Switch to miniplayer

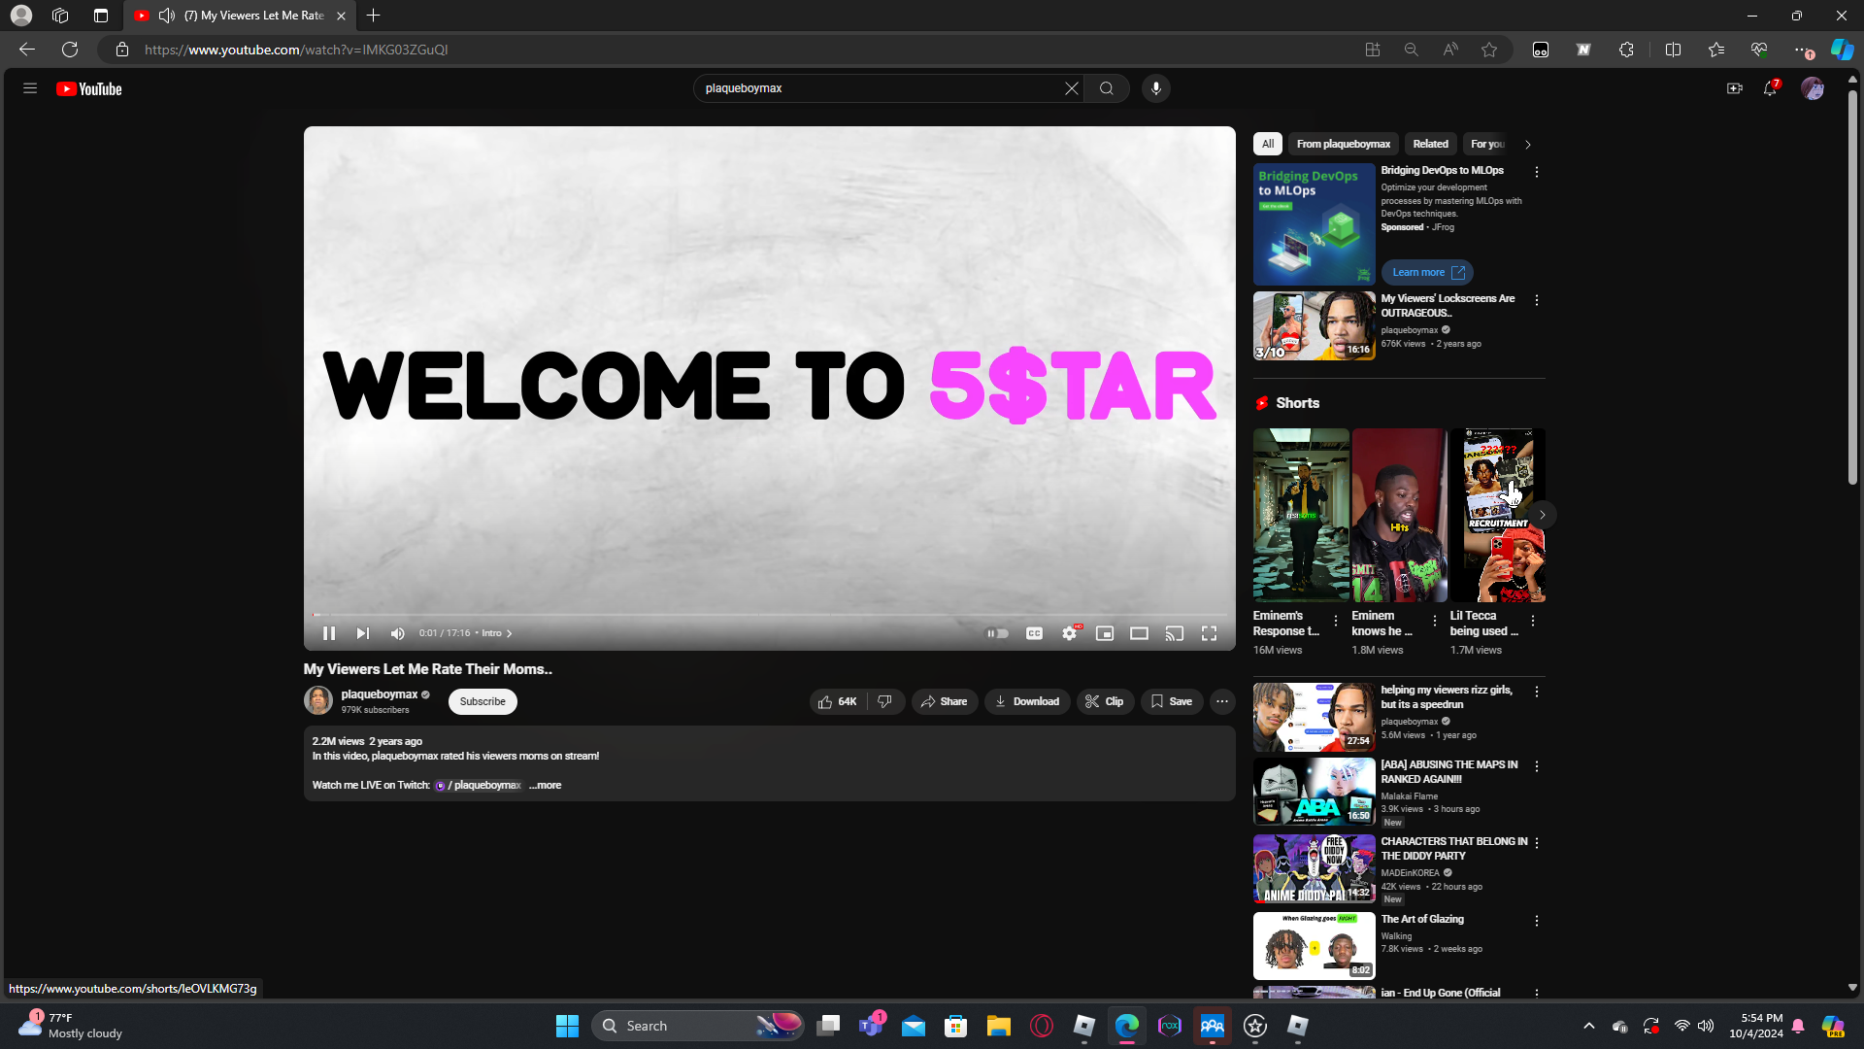1105,633
